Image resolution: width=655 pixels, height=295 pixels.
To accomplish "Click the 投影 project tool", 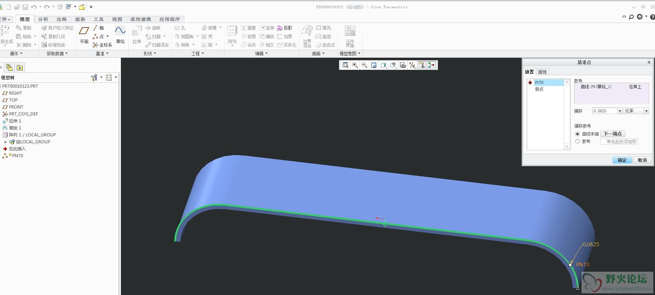I will click(285, 28).
